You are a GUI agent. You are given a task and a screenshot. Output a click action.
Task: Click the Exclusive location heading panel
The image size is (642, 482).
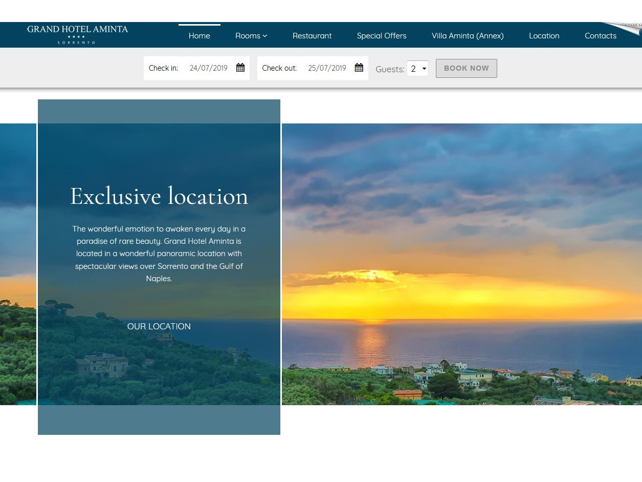click(x=159, y=196)
